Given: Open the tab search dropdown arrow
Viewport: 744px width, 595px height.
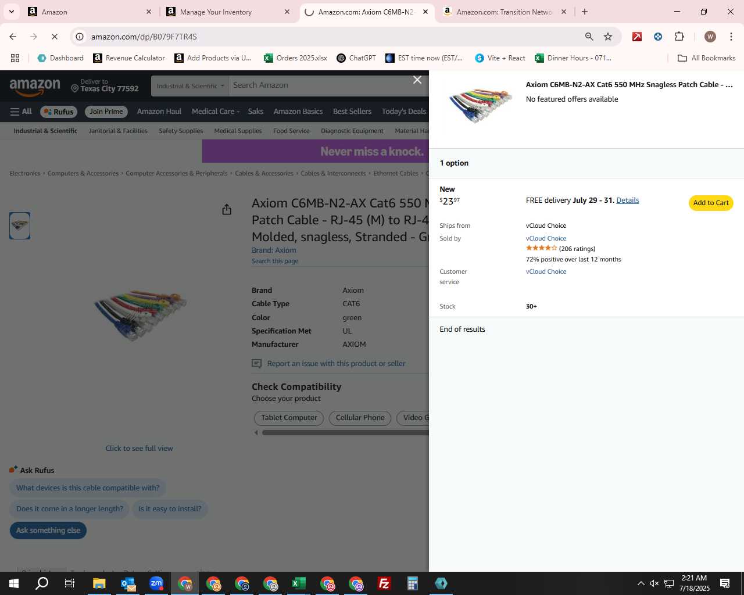Looking at the screenshot, I should [x=12, y=12].
